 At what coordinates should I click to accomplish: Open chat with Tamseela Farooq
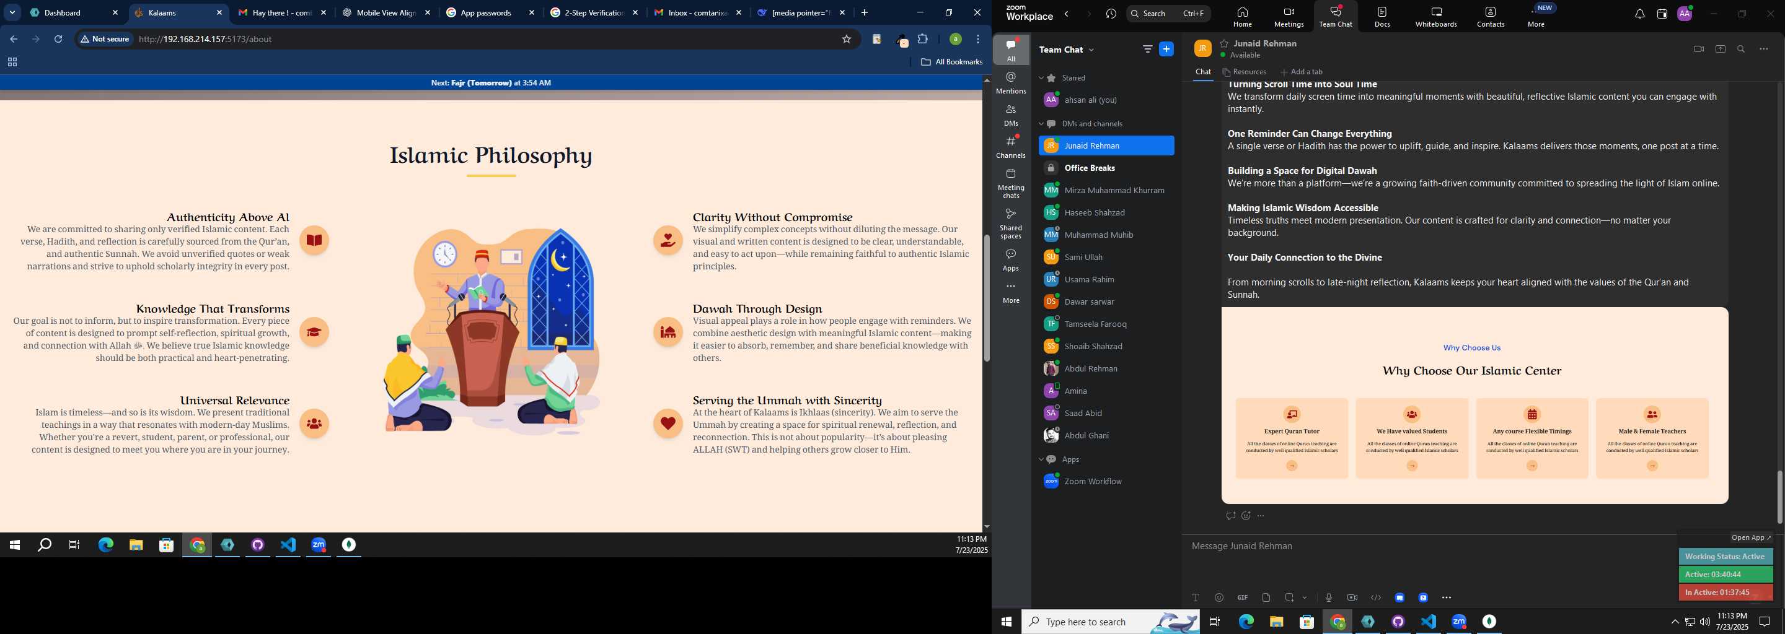point(1106,324)
